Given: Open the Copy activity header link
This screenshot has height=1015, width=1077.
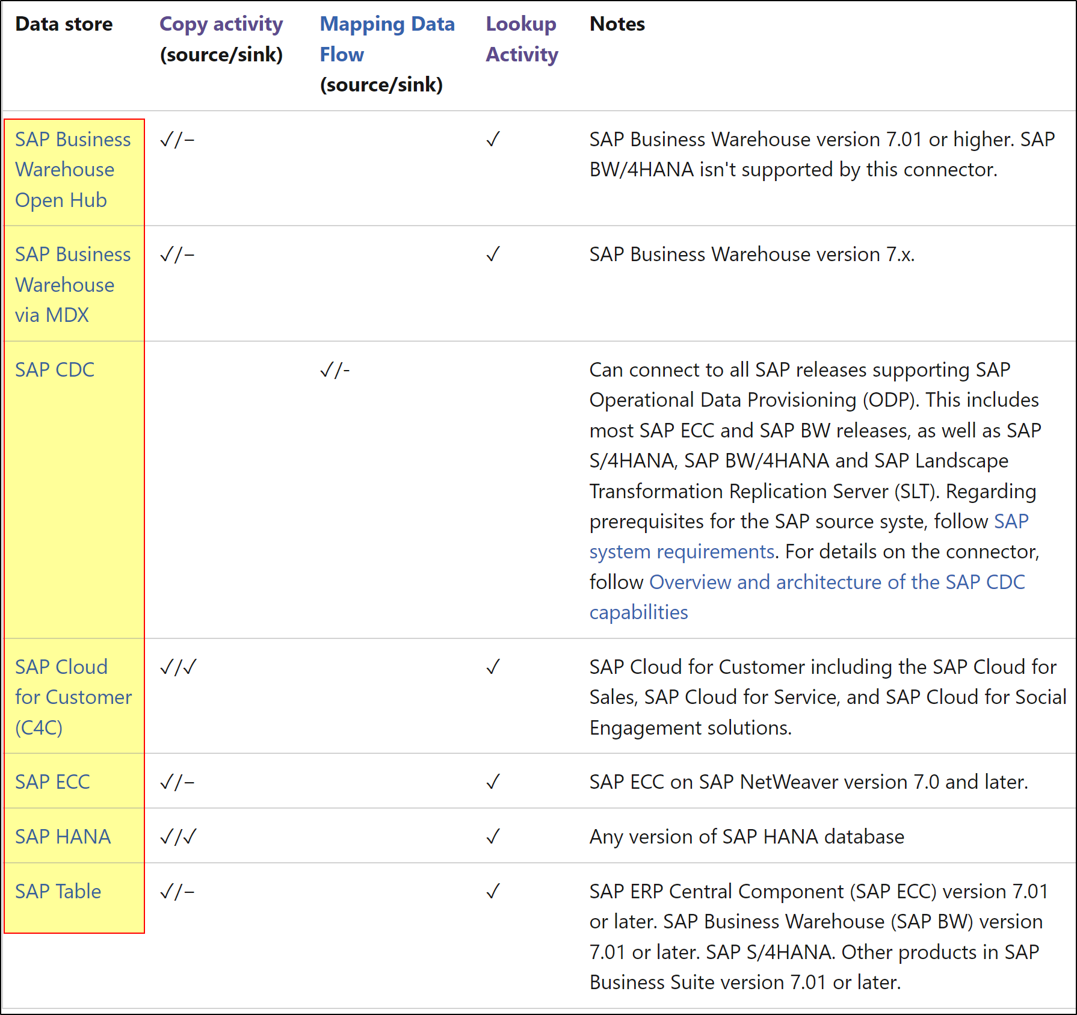Looking at the screenshot, I should pyautogui.click(x=221, y=24).
